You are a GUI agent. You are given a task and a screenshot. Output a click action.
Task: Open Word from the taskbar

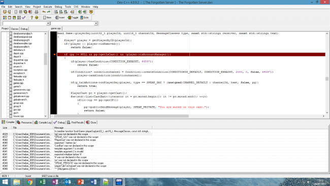[93, 182]
